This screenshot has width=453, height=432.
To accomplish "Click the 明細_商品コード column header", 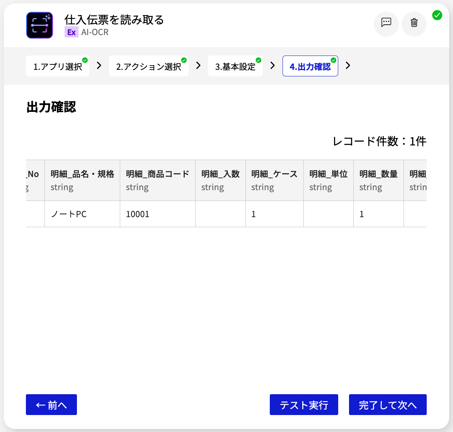I will [158, 180].
